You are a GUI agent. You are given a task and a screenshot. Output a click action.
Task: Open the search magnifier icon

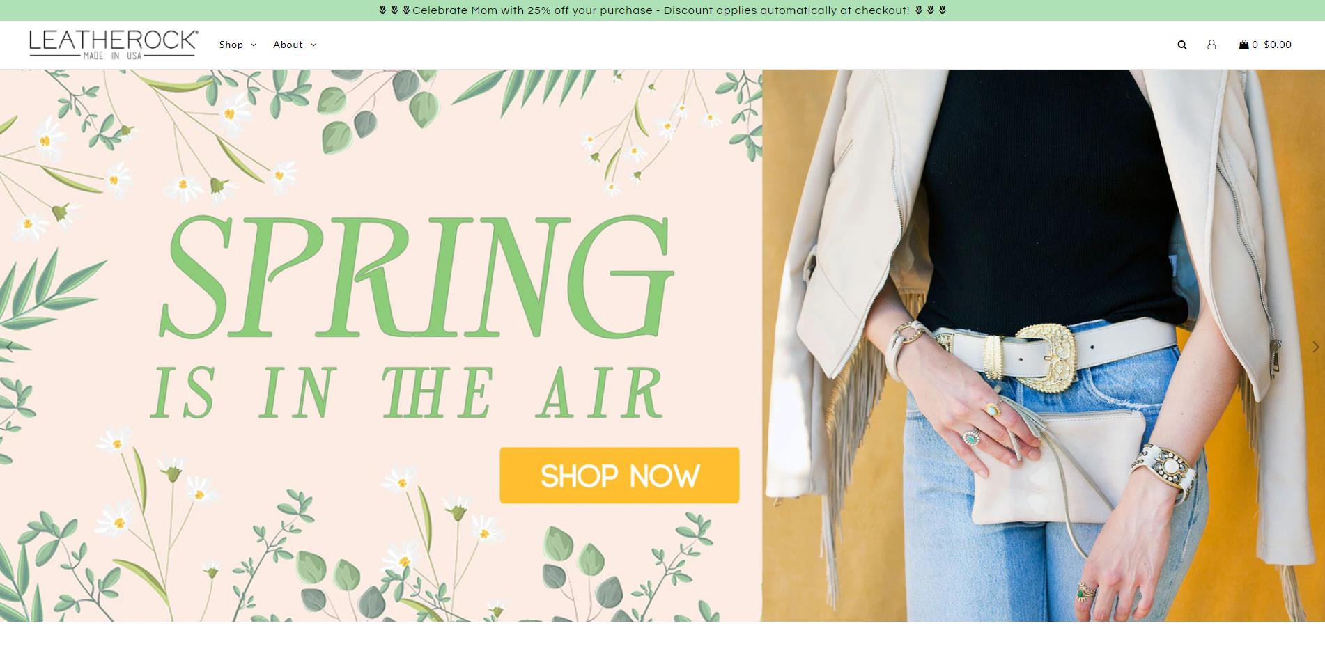(x=1181, y=45)
